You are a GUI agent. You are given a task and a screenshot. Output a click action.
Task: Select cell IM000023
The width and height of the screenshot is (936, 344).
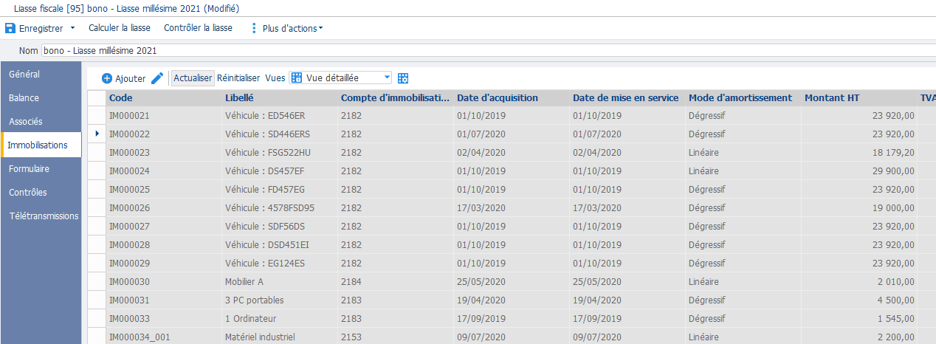(x=164, y=152)
